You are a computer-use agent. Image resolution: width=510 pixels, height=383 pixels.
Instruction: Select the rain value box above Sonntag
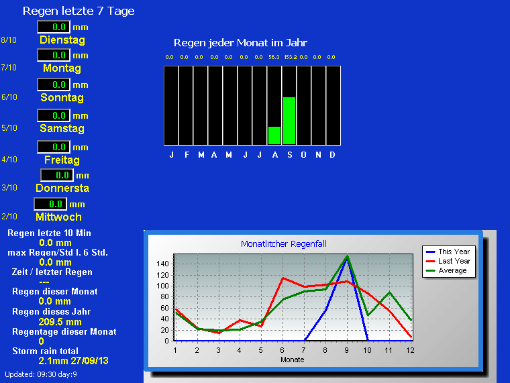(54, 85)
